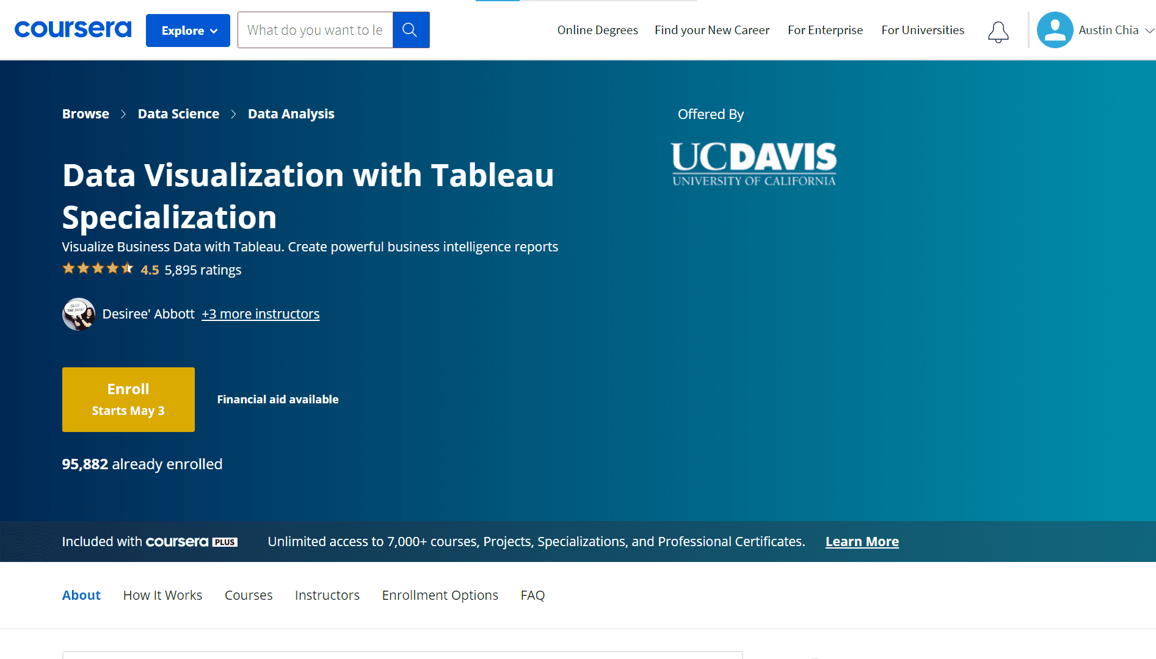The height and width of the screenshot is (659, 1156).
Task: Click the Coursera logo
Action: coord(73,29)
